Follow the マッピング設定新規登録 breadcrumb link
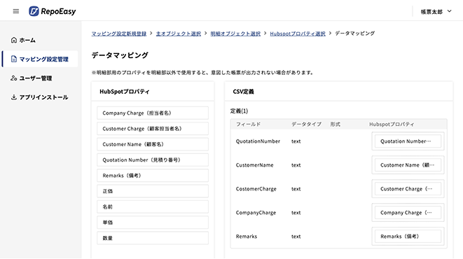 coord(119,34)
